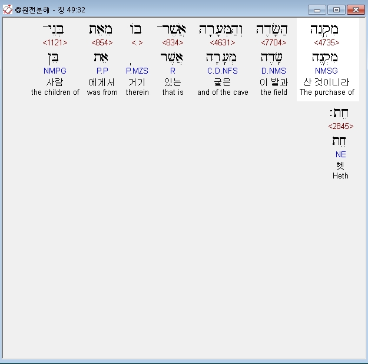Click the Korean gloss '헷'
This screenshot has height=364, width=368.
[x=340, y=166]
